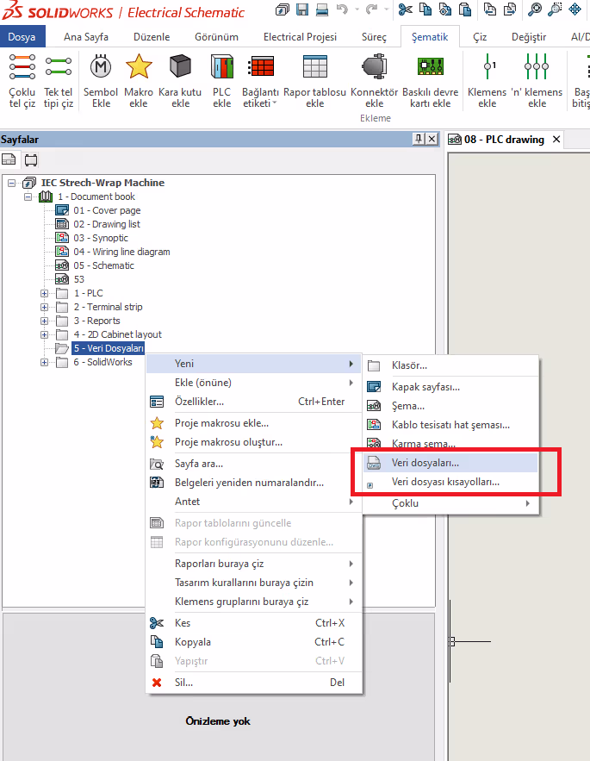Screen dimensions: 590x761
Task: Click the zoom window magnifier icon
Action: 555,9
